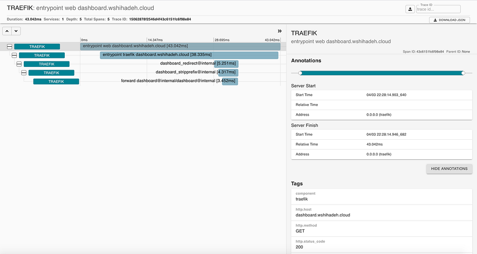Click the Hide Annotations button

[x=449, y=169]
